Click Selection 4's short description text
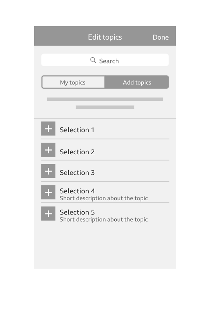Screen dimensions: 210x318 point(104,198)
